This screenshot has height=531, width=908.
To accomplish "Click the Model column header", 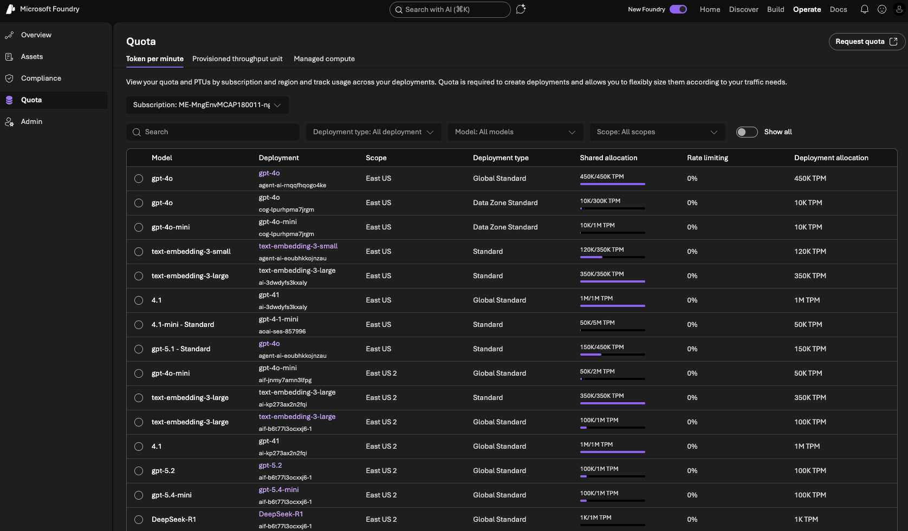I will pyautogui.click(x=162, y=158).
